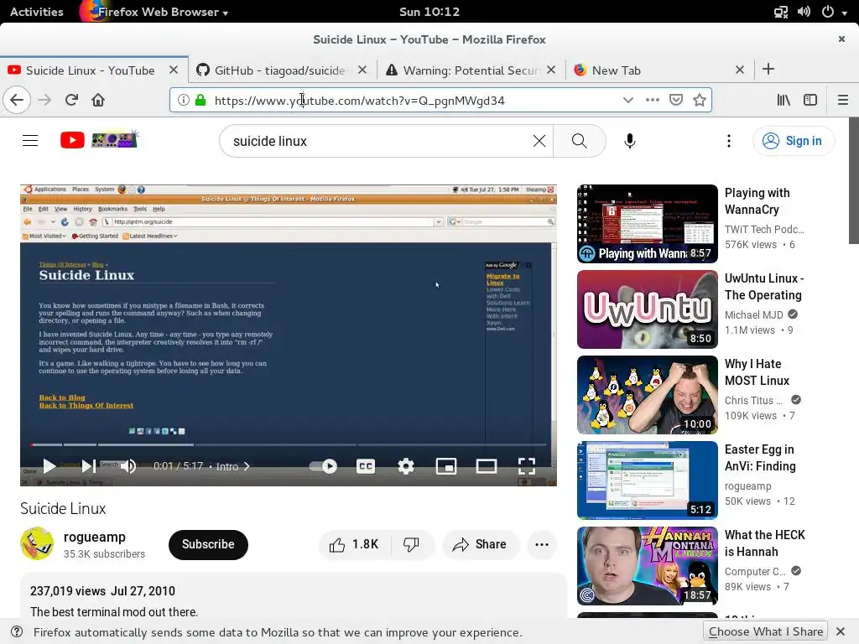The width and height of the screenshot is (859, 644).
Task: Close the New Tab tab
Action: tap(740, 70)
